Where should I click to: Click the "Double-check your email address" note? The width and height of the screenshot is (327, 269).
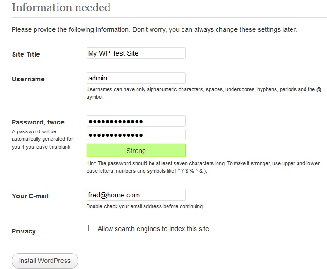point(145,206)
